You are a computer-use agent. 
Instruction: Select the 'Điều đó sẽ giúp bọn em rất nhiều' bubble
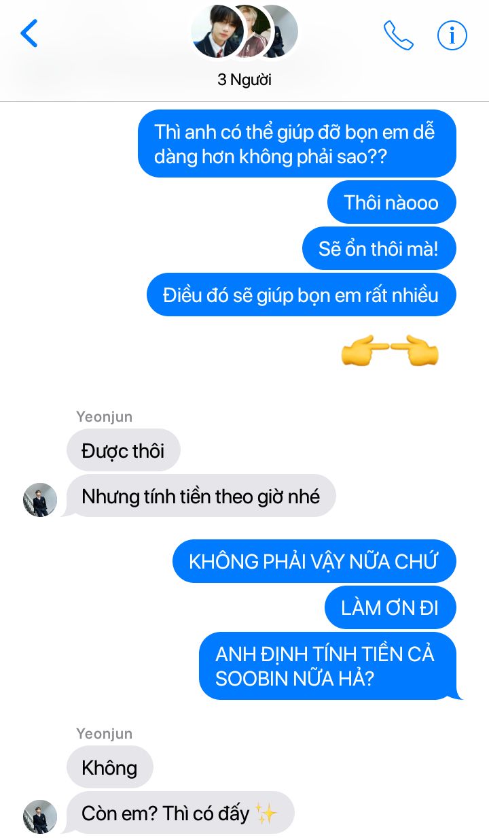[301, 295]
